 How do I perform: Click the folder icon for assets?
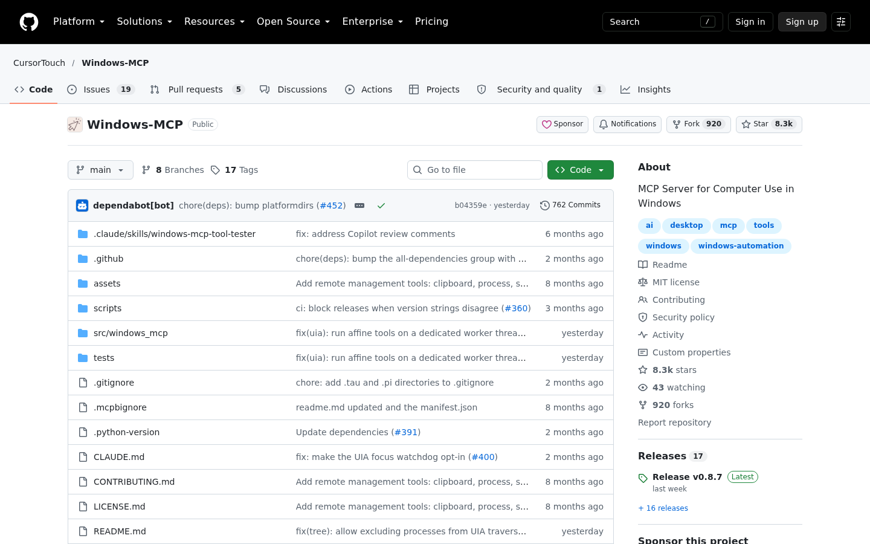83,283
